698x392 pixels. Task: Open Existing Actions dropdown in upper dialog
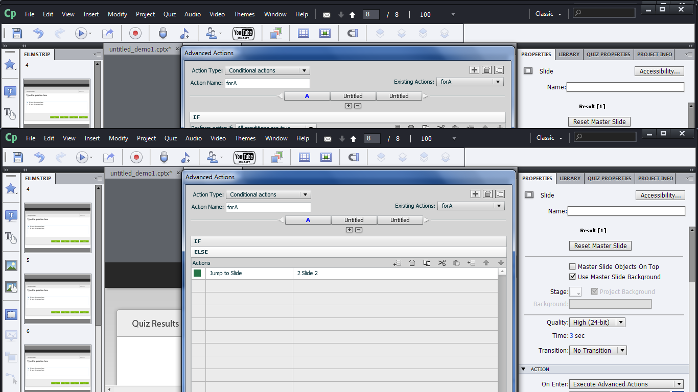point(470,82)
